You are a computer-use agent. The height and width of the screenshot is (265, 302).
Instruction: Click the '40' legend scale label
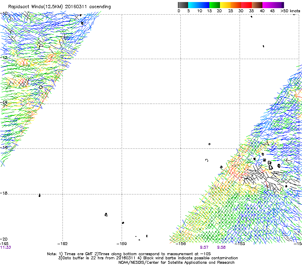[262, 11]
